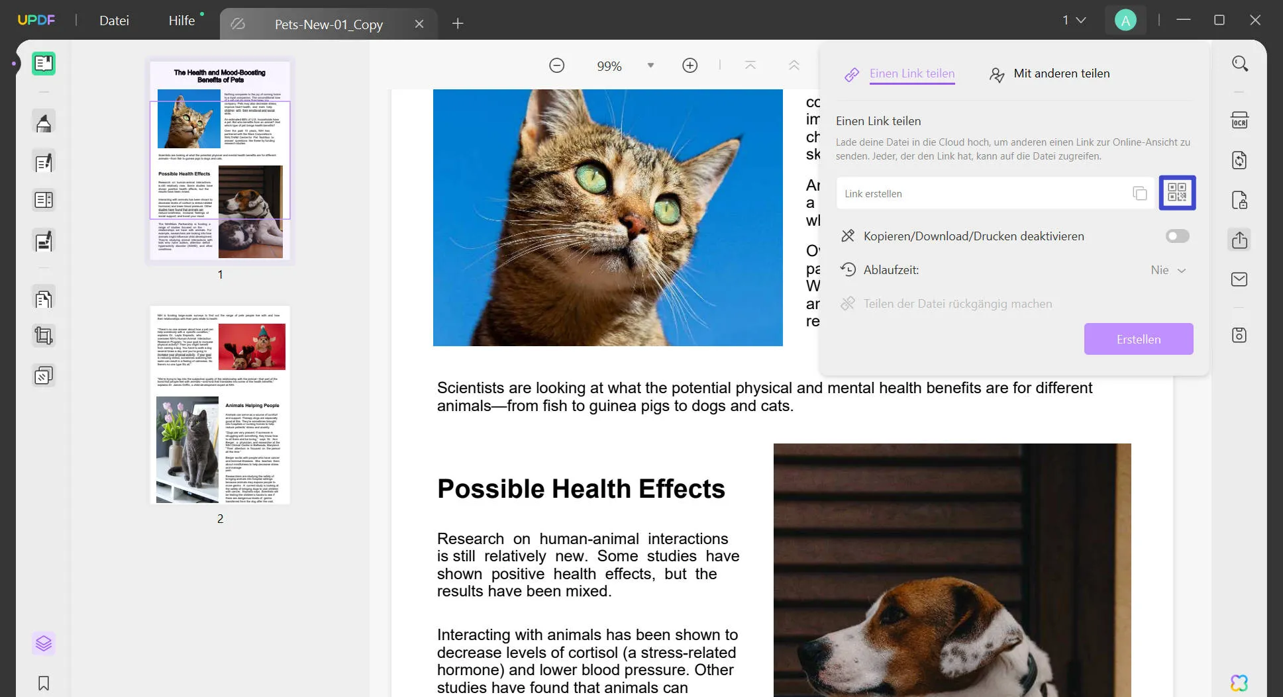Click the UPDF logo
The image size is (1283, 697).
[x=36, y=20]
